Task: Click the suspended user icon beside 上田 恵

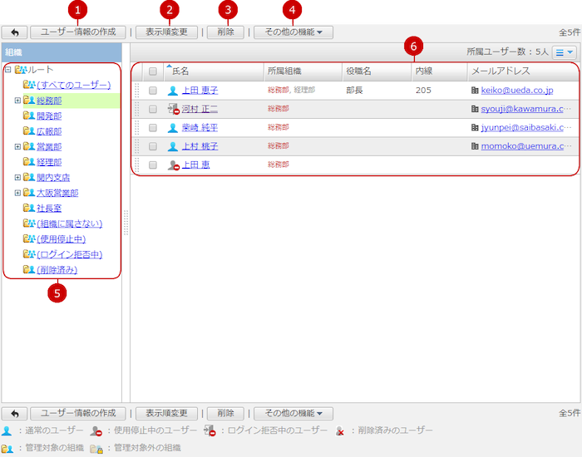Action: [x=173, y=165]
